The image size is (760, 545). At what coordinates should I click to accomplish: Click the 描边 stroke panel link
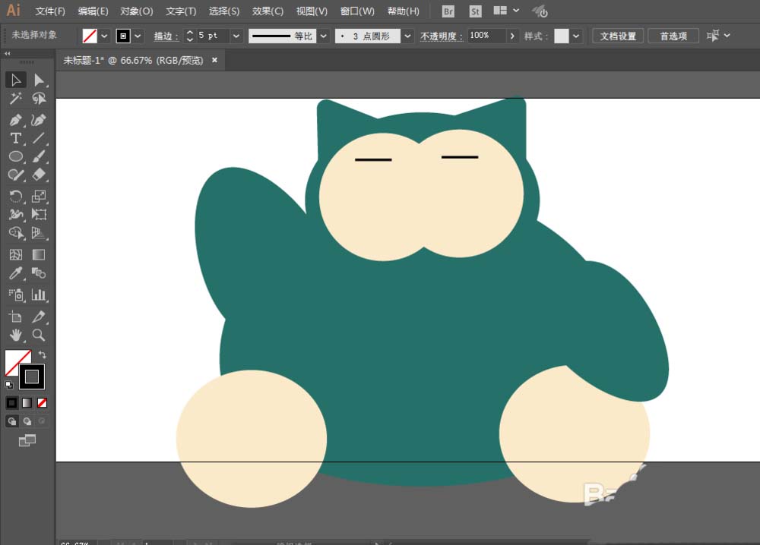(166, 36)
